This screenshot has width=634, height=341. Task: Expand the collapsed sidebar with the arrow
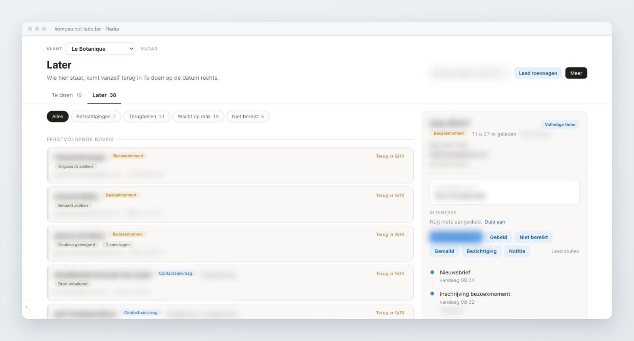[27, 307]
